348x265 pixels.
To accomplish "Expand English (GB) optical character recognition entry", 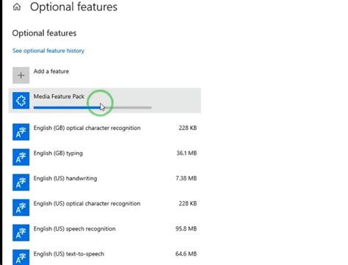I will pos(105,132).
